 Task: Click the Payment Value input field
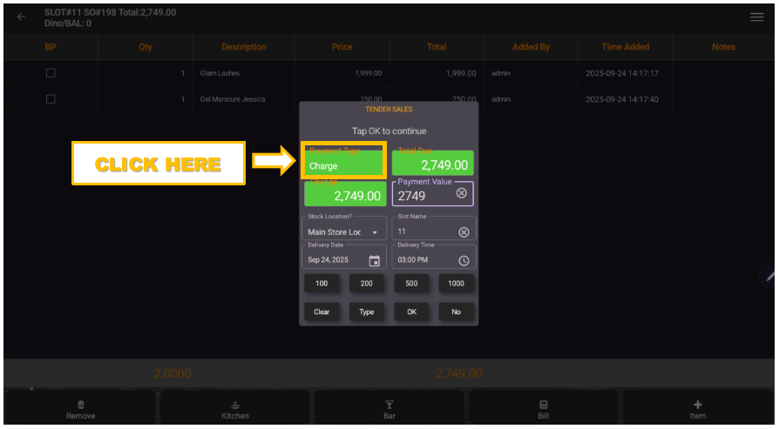[423, 196]
